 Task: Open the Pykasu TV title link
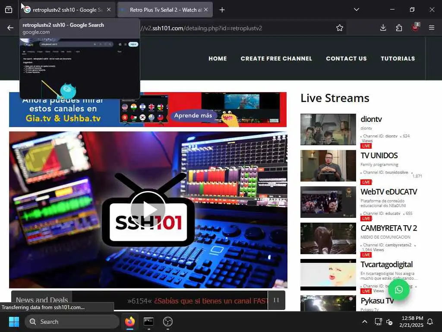pyautogui.click(x=377, y=301)
